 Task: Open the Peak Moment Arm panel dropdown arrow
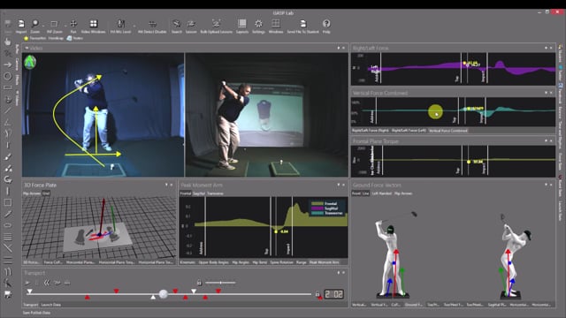(x=339, y=185)
